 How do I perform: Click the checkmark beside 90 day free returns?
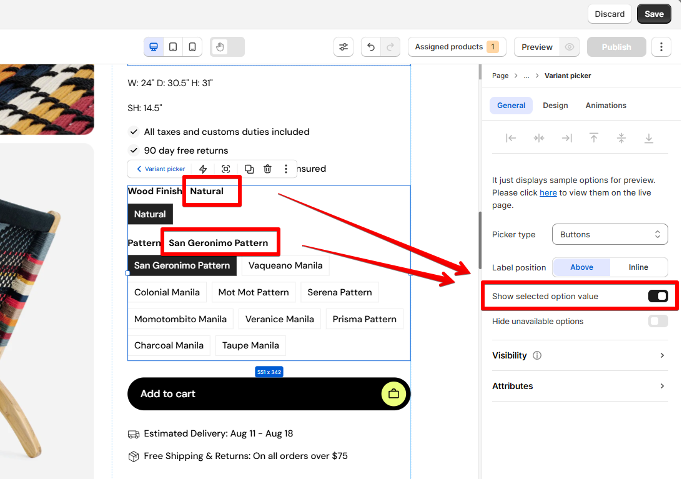pos(134,151)
